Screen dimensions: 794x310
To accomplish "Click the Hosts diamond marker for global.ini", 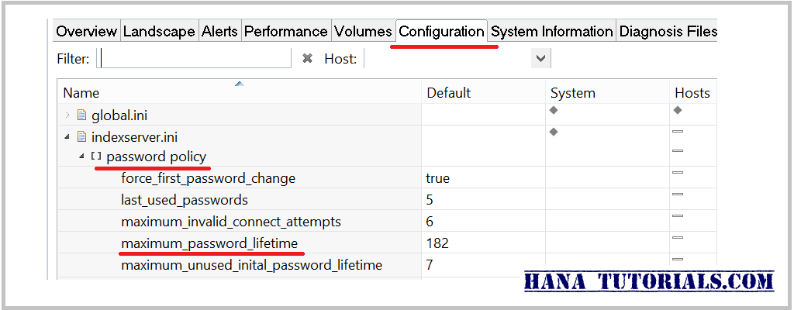I will coord(678,110).
